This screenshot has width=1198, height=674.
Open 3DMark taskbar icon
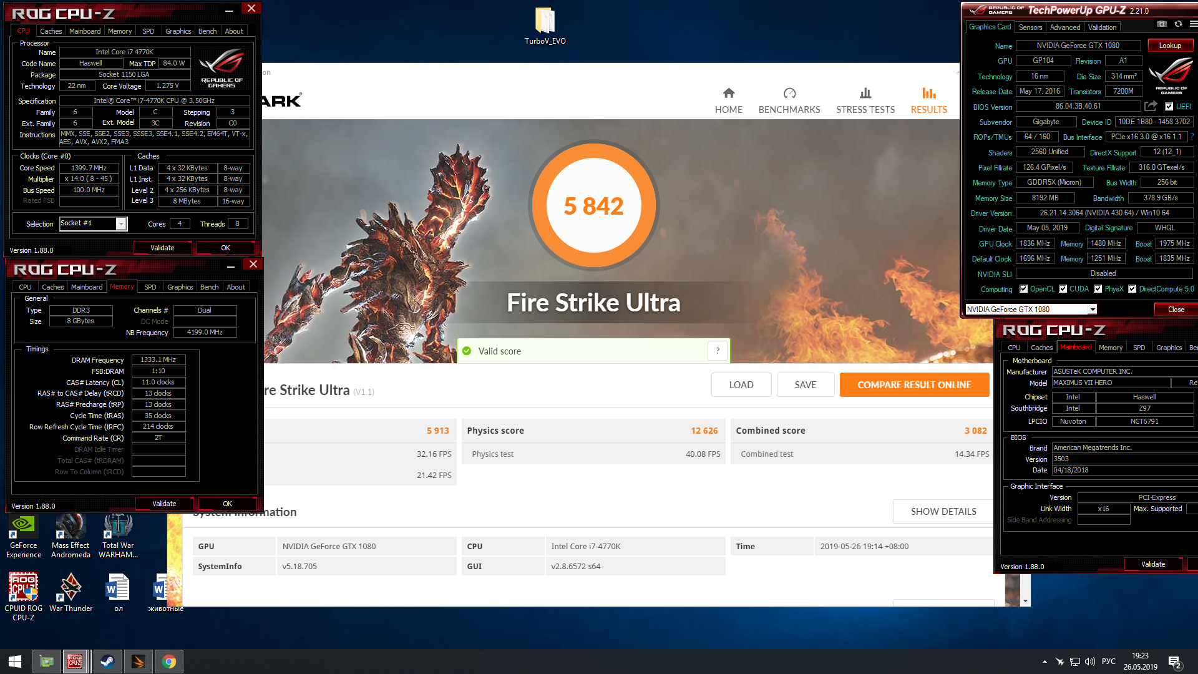[x=138, y=662]
